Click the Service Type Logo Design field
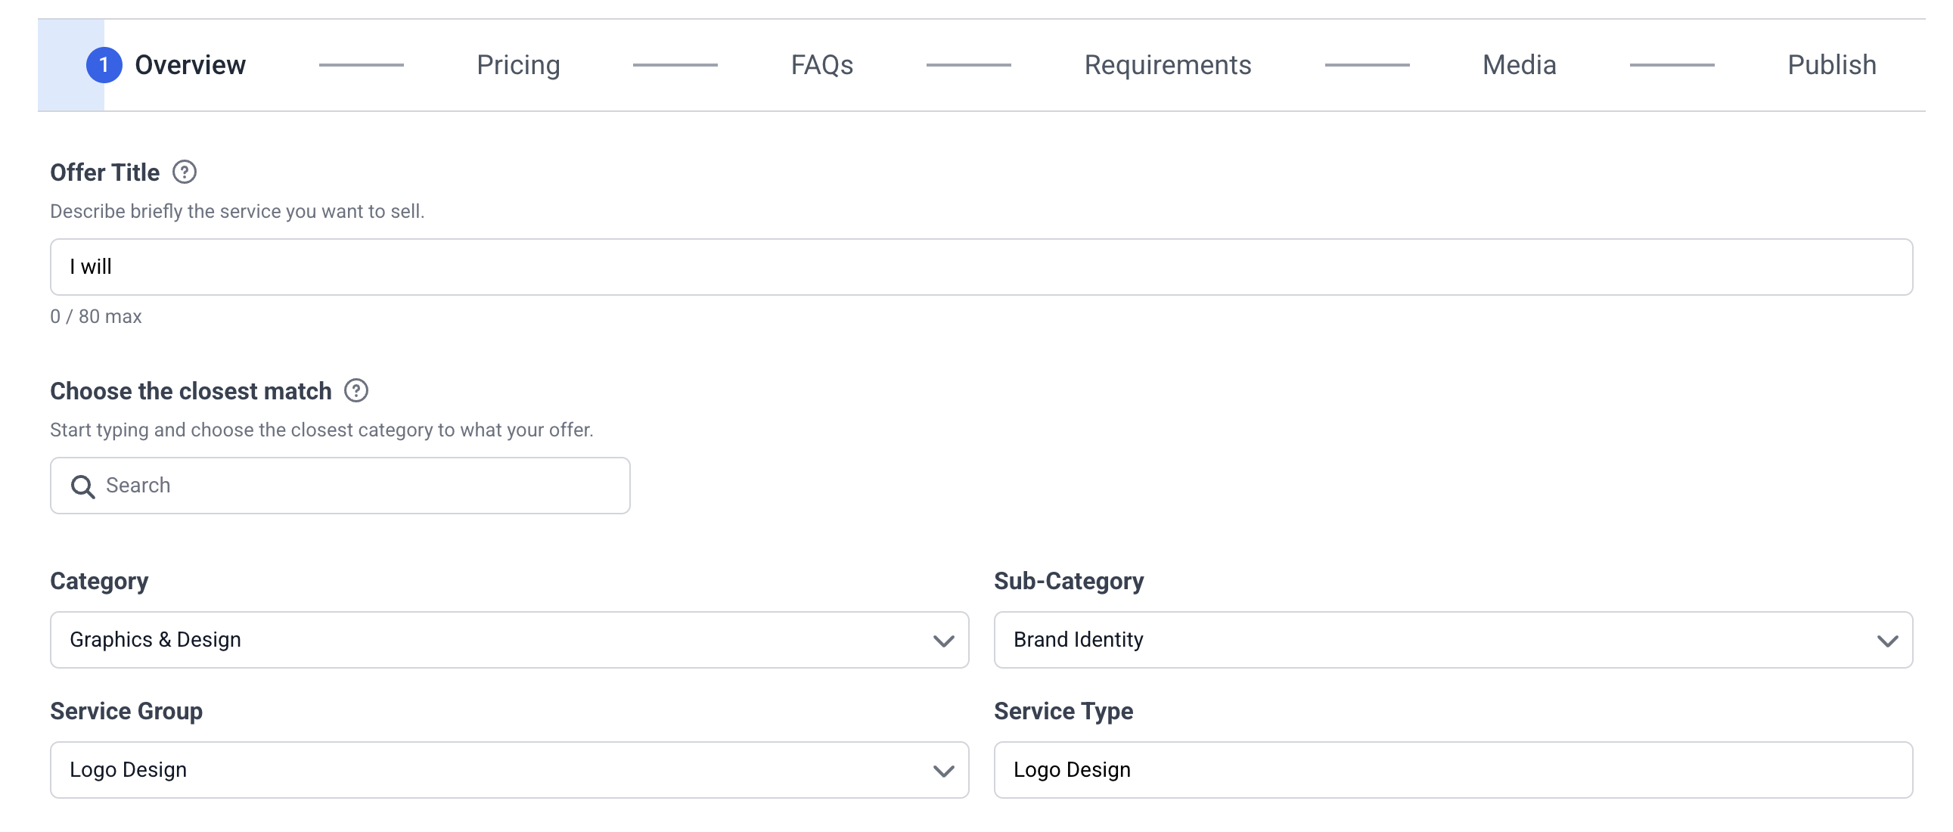 pos(1452,769)
